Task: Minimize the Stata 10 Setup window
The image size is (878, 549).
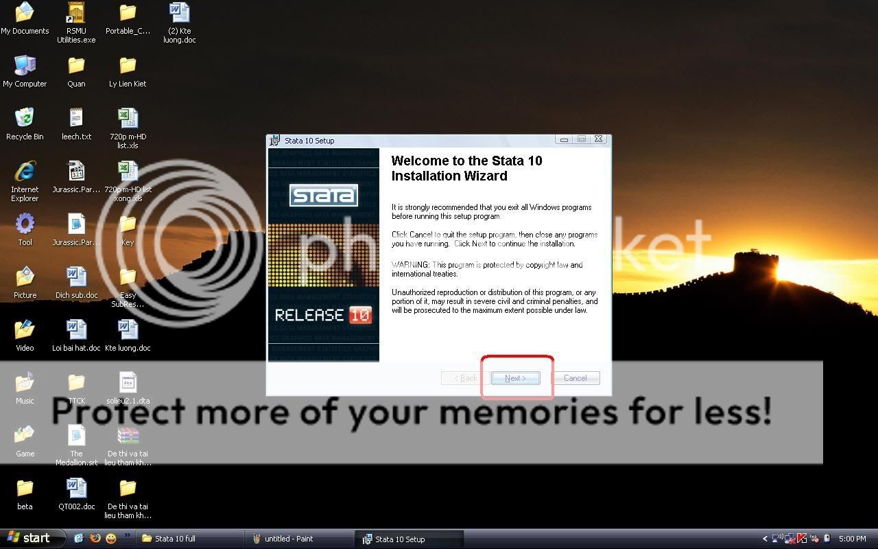Action: coord(564,139)
